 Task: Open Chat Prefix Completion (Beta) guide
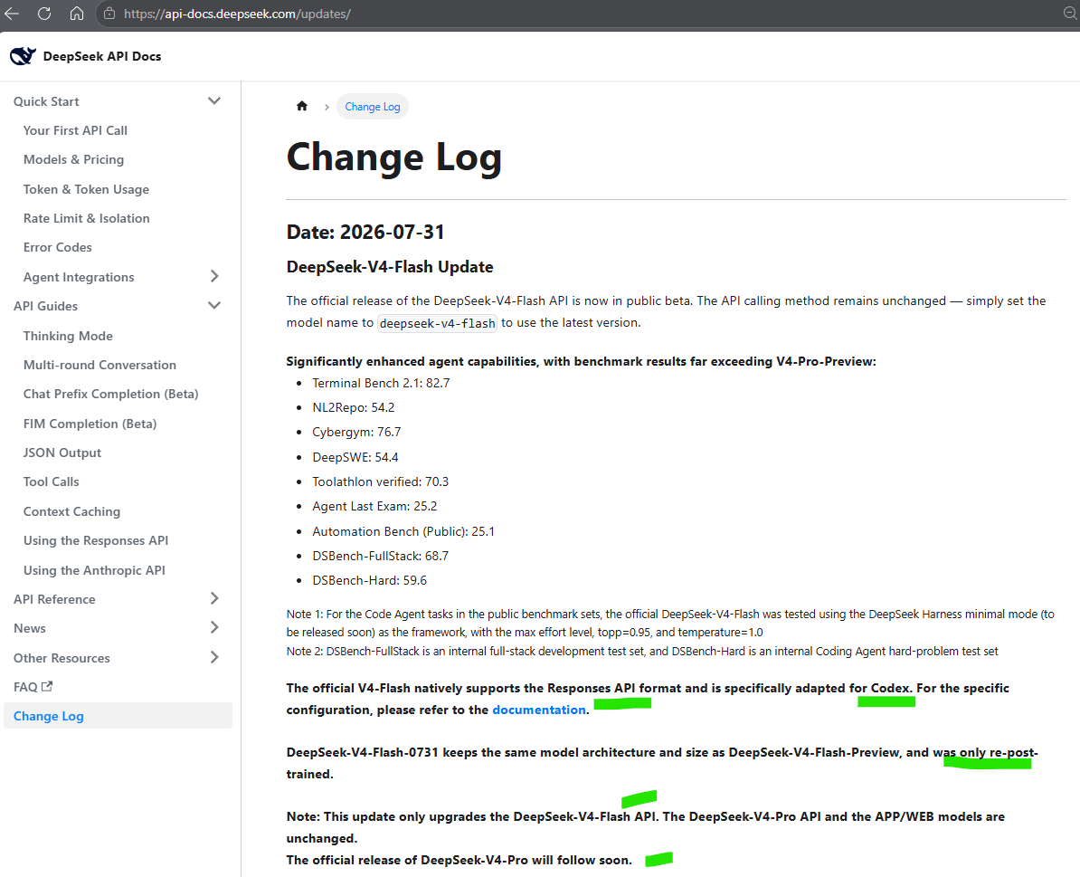click(110, 394)
